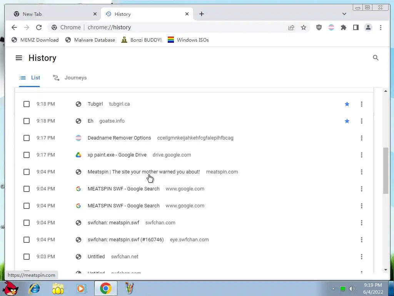Show hidden system tray icons

(334, 289)
